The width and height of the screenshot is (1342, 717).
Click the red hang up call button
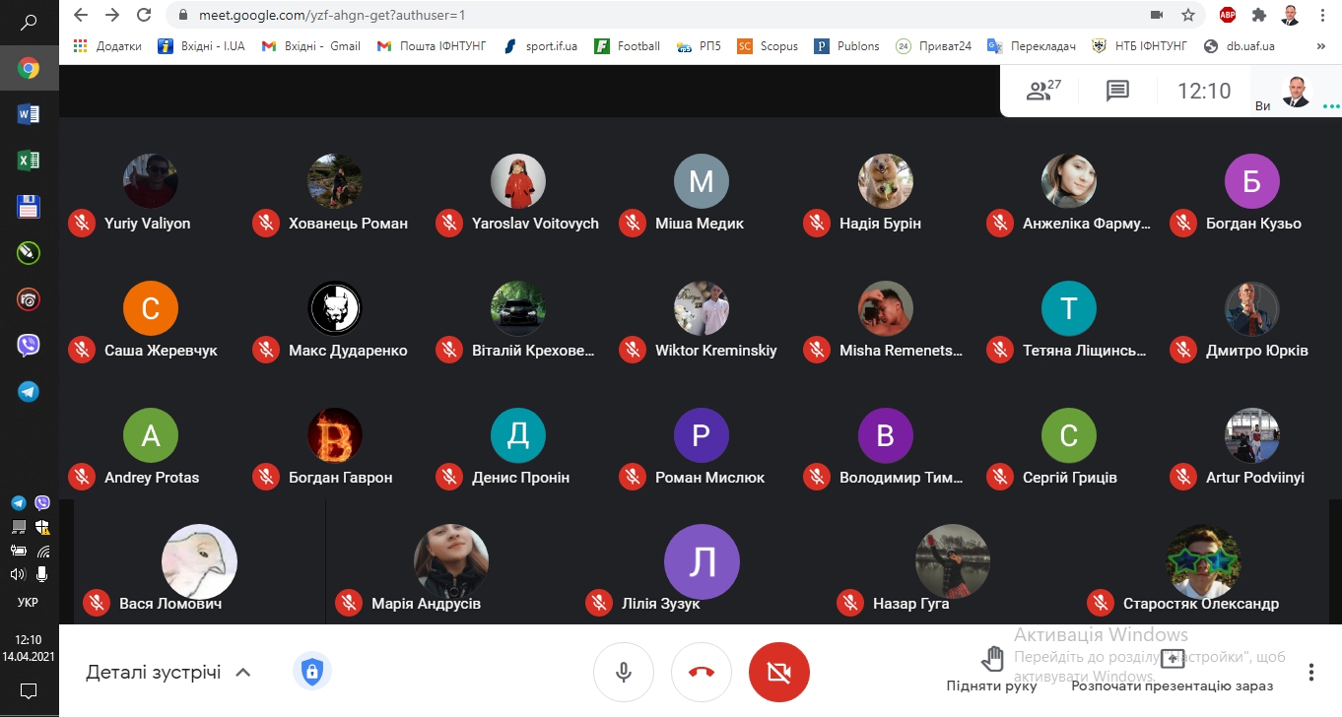tap(701, 673)
